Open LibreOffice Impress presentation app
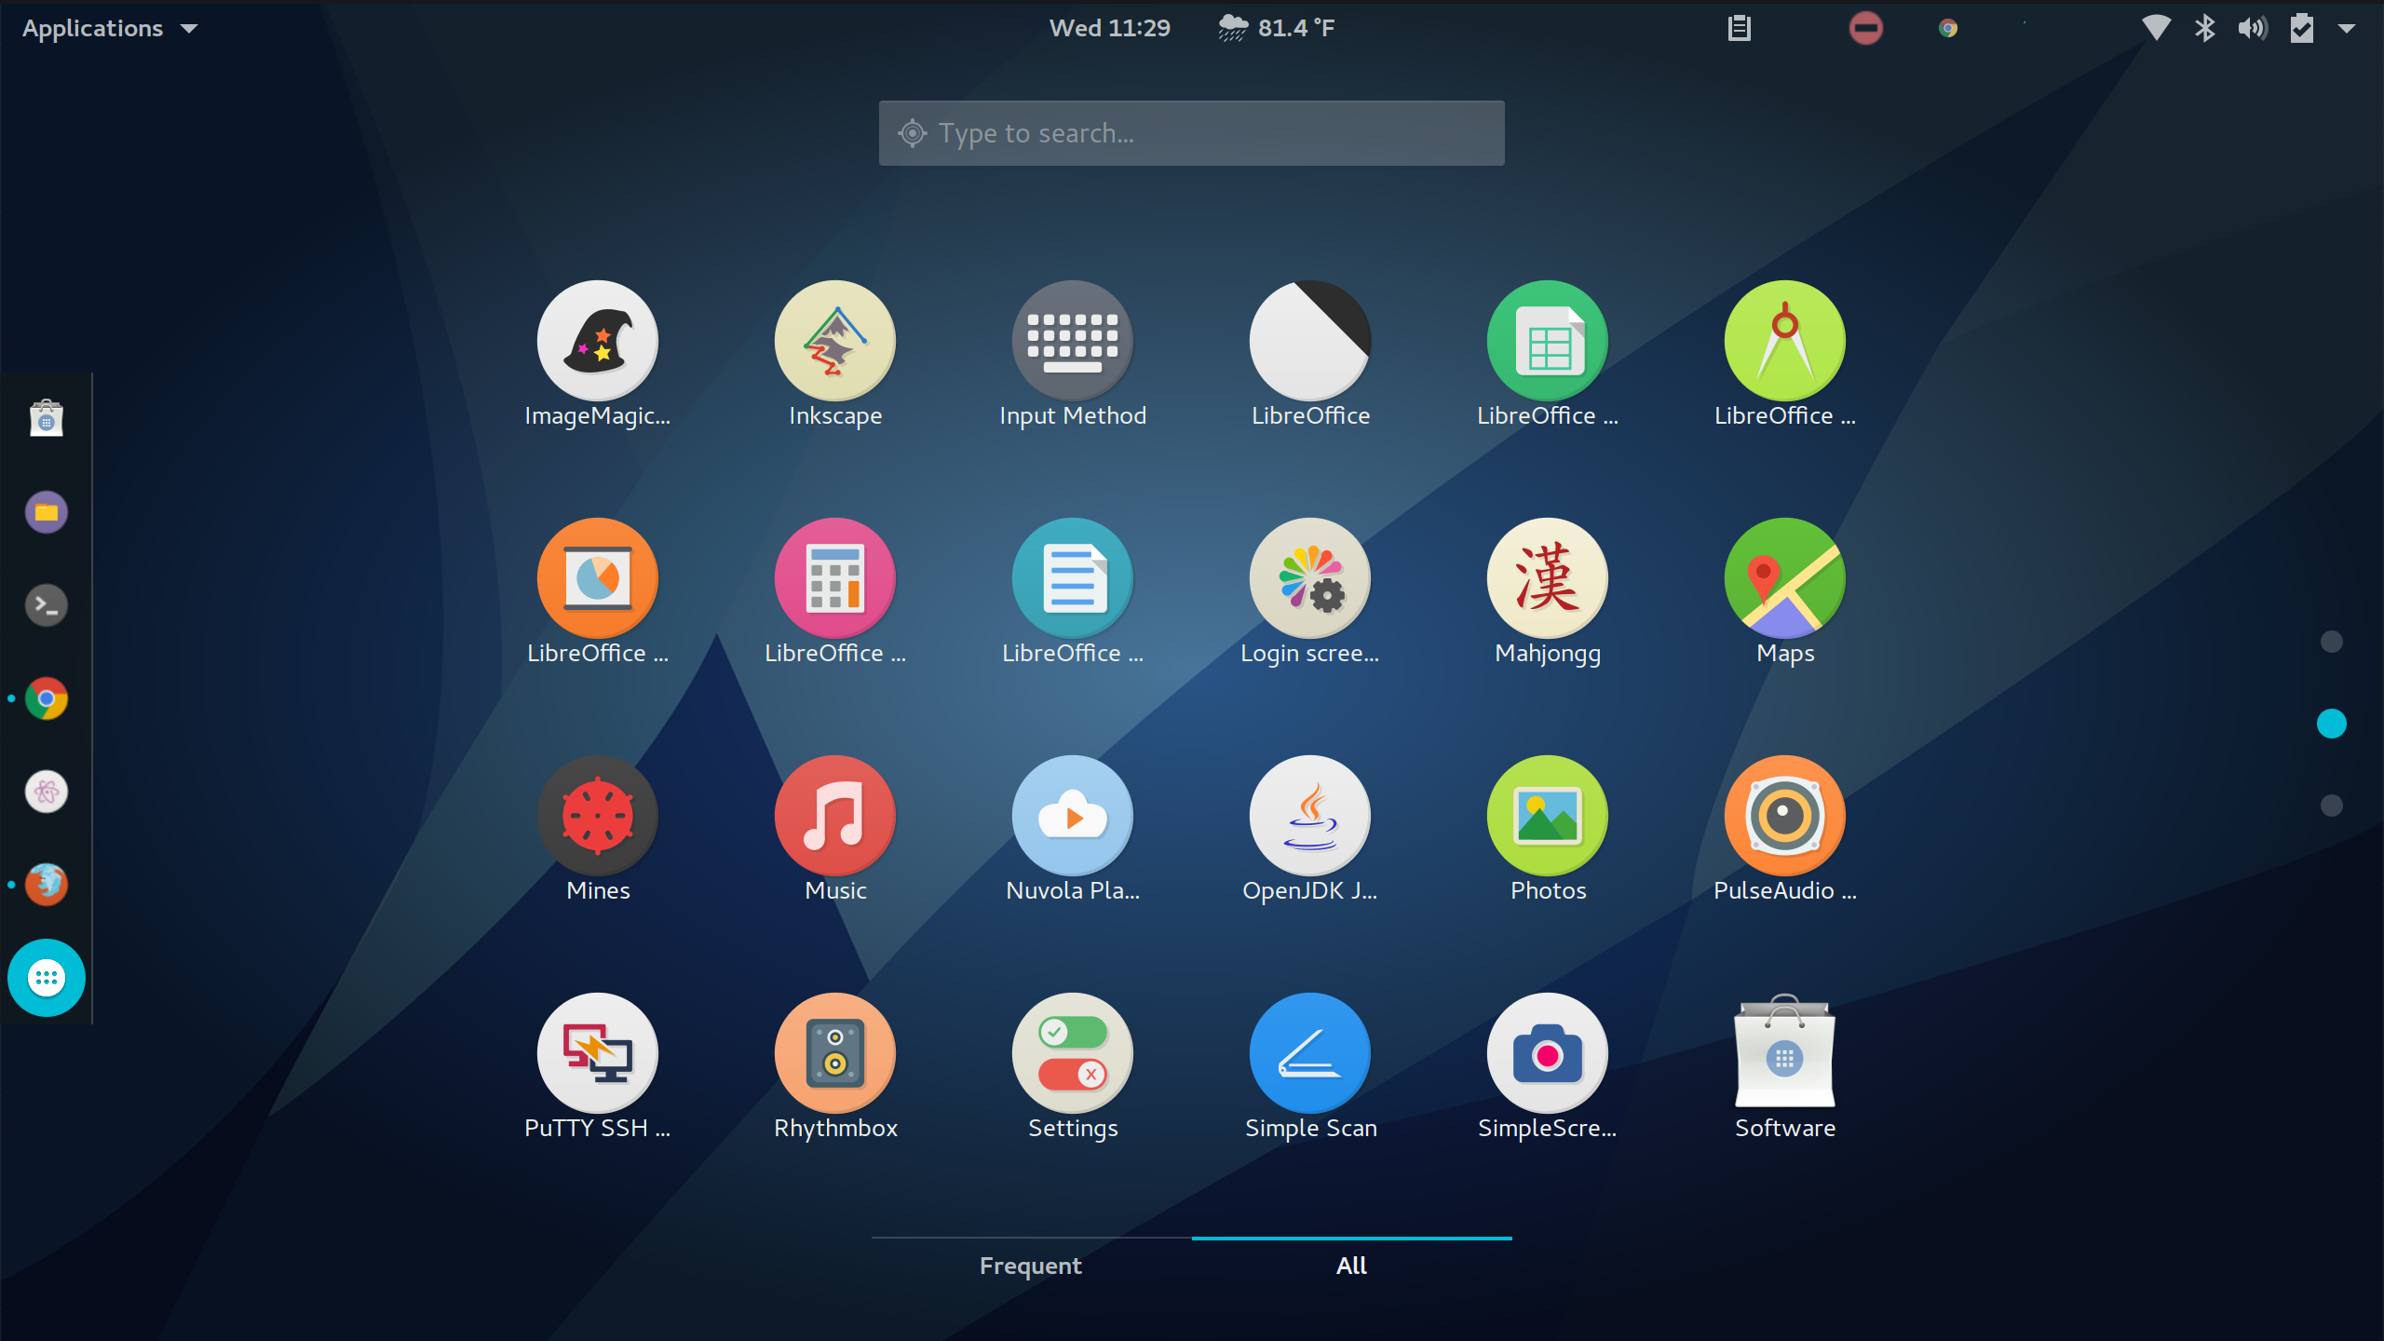Image resolution: width=2384 pixels, height=1341 pixels. pos(598,581)
